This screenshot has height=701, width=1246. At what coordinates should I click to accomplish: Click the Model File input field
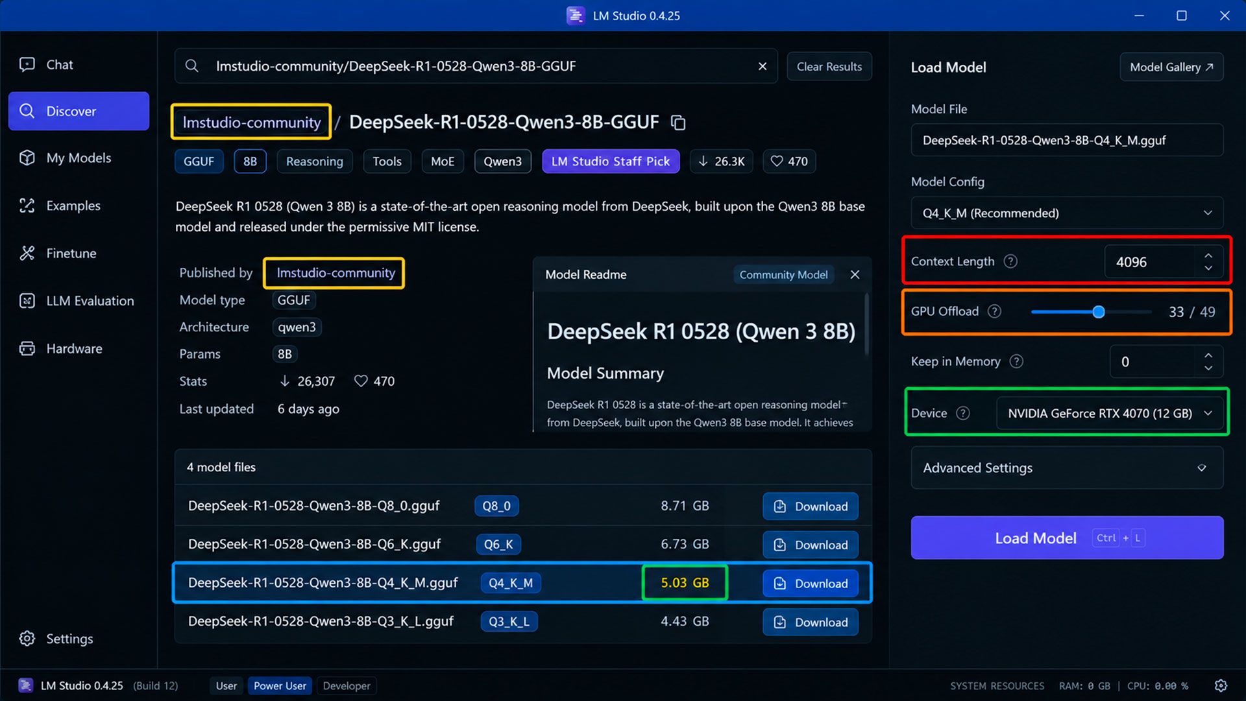coord(1067,140)
